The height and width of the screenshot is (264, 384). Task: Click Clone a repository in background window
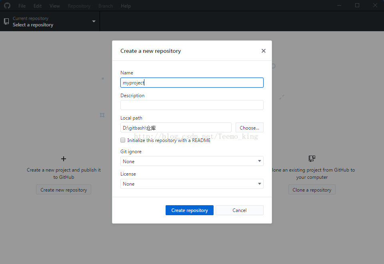pyautogui.click(x=312, y=190)
